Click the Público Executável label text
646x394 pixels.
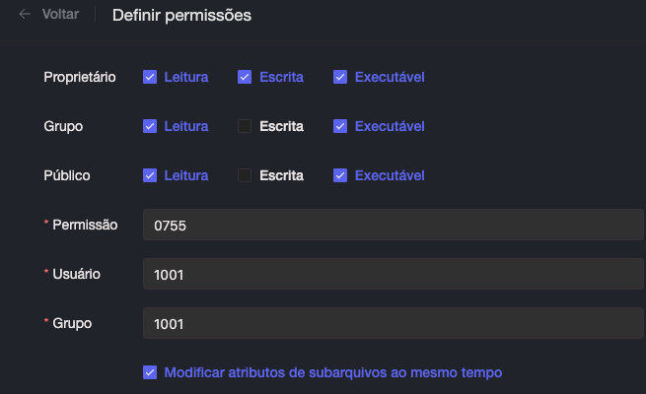click(x=390, y=175)
